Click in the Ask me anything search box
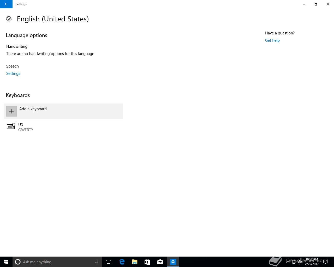 coord(57,262)
